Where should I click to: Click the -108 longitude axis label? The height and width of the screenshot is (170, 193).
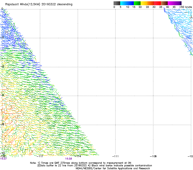[153, 156]
